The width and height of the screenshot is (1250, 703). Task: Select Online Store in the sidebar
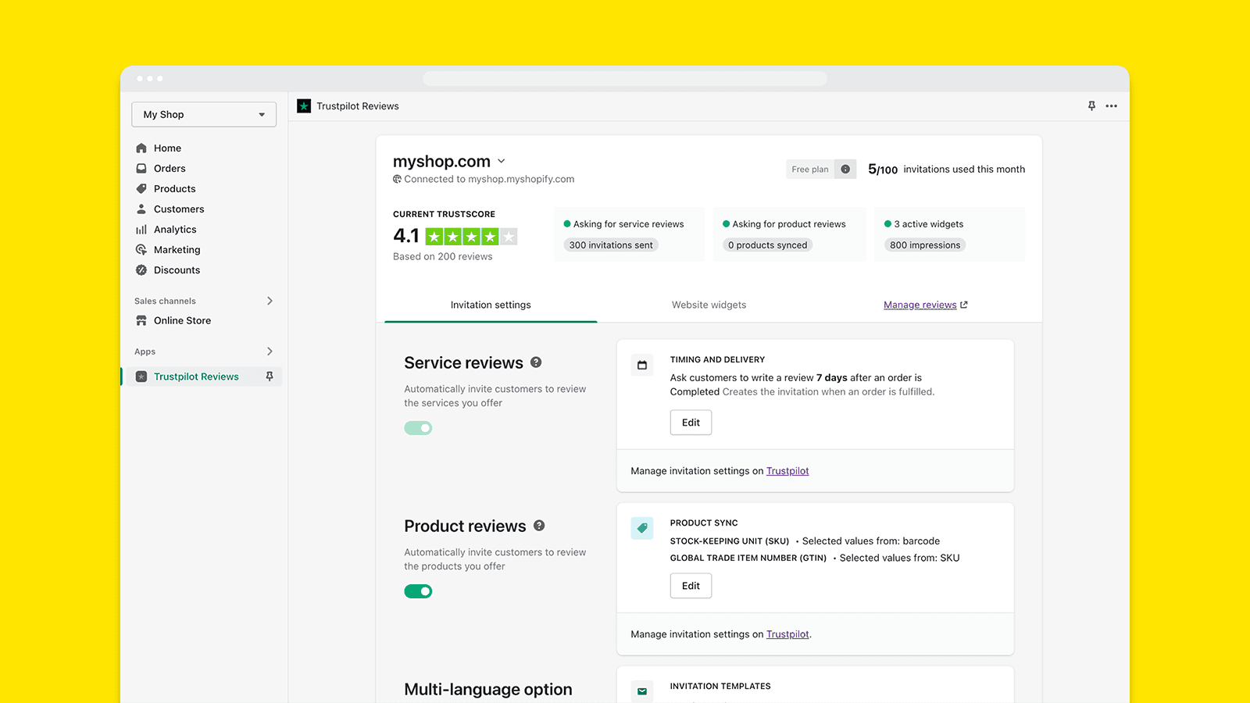click(x=182, y=320)
